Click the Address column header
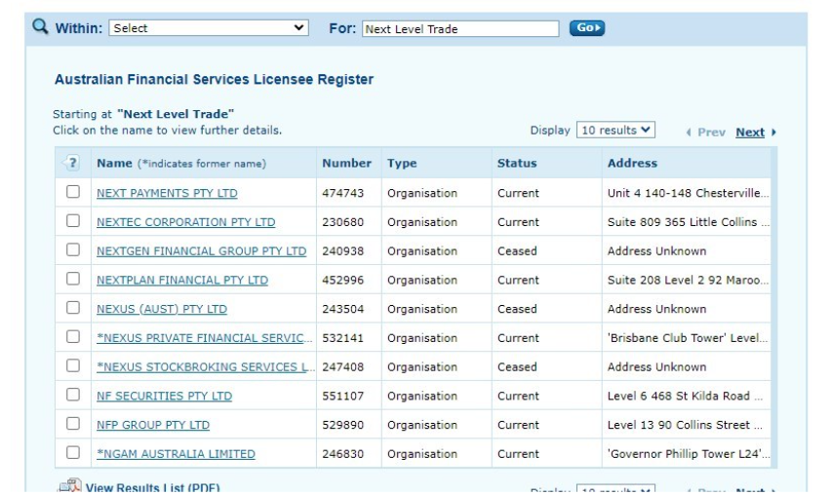831x495 pixels. [x=632, y=163]
